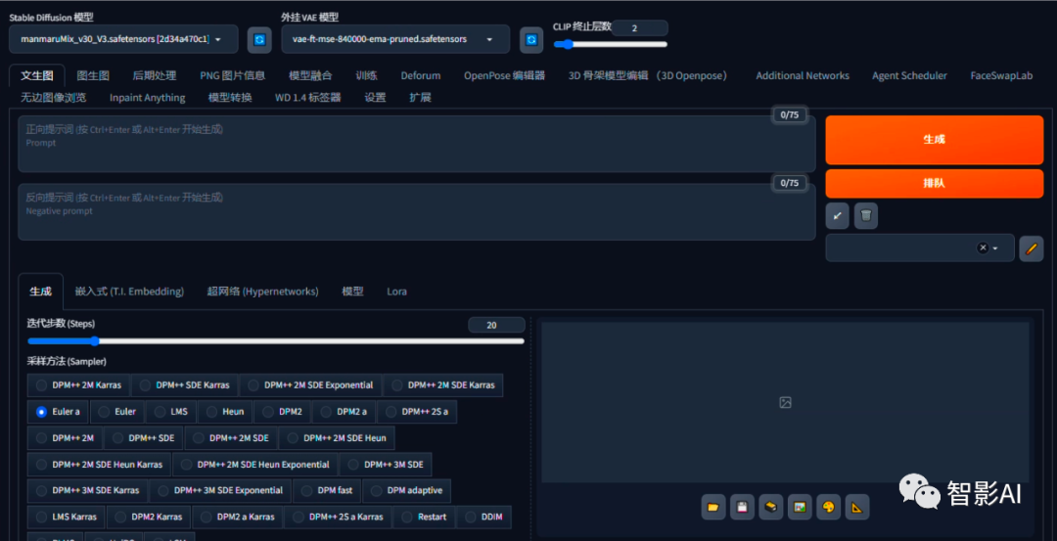Clear the prompt with the trash icon
The image size is (1057, 541).
(866, 216)
